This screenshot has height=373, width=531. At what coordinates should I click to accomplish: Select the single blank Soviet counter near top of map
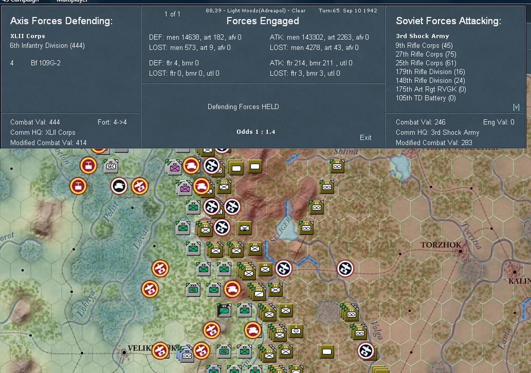(255, 166)
